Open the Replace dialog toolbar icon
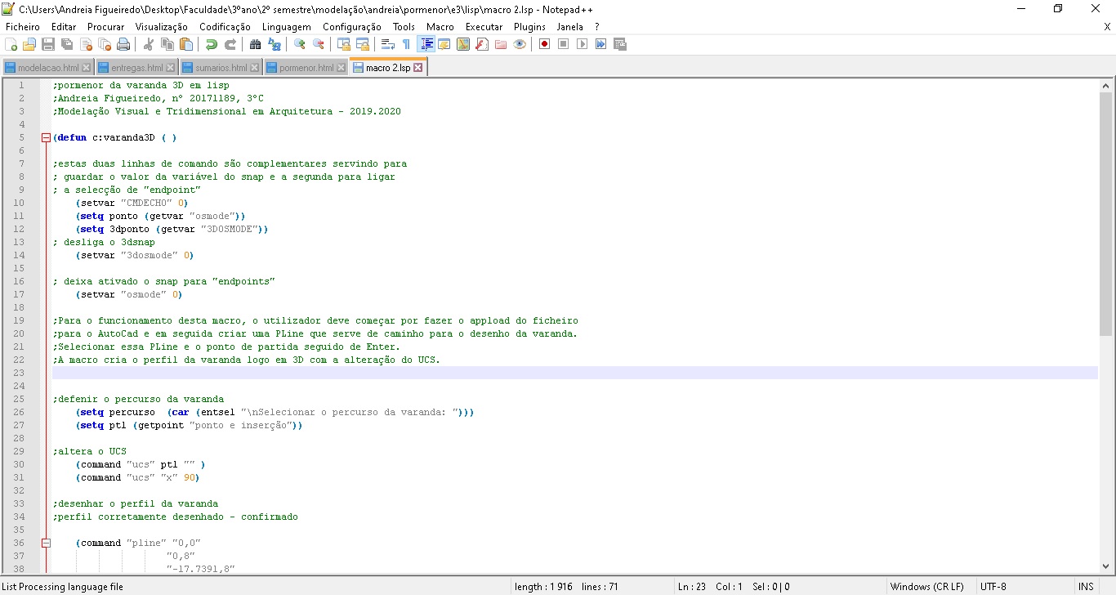 pyautogui.click(x=274, y=44)
